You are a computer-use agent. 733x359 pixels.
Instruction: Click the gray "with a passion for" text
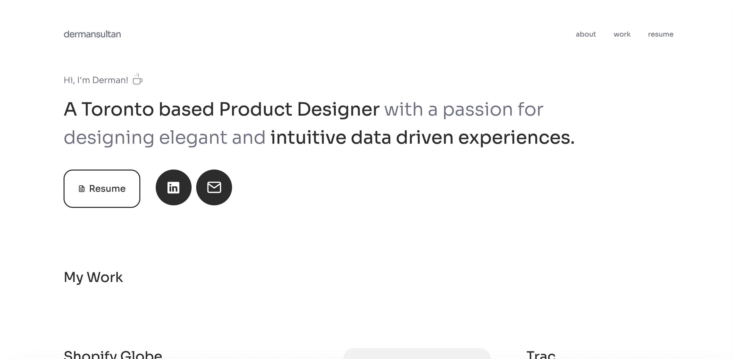point(464,109)
